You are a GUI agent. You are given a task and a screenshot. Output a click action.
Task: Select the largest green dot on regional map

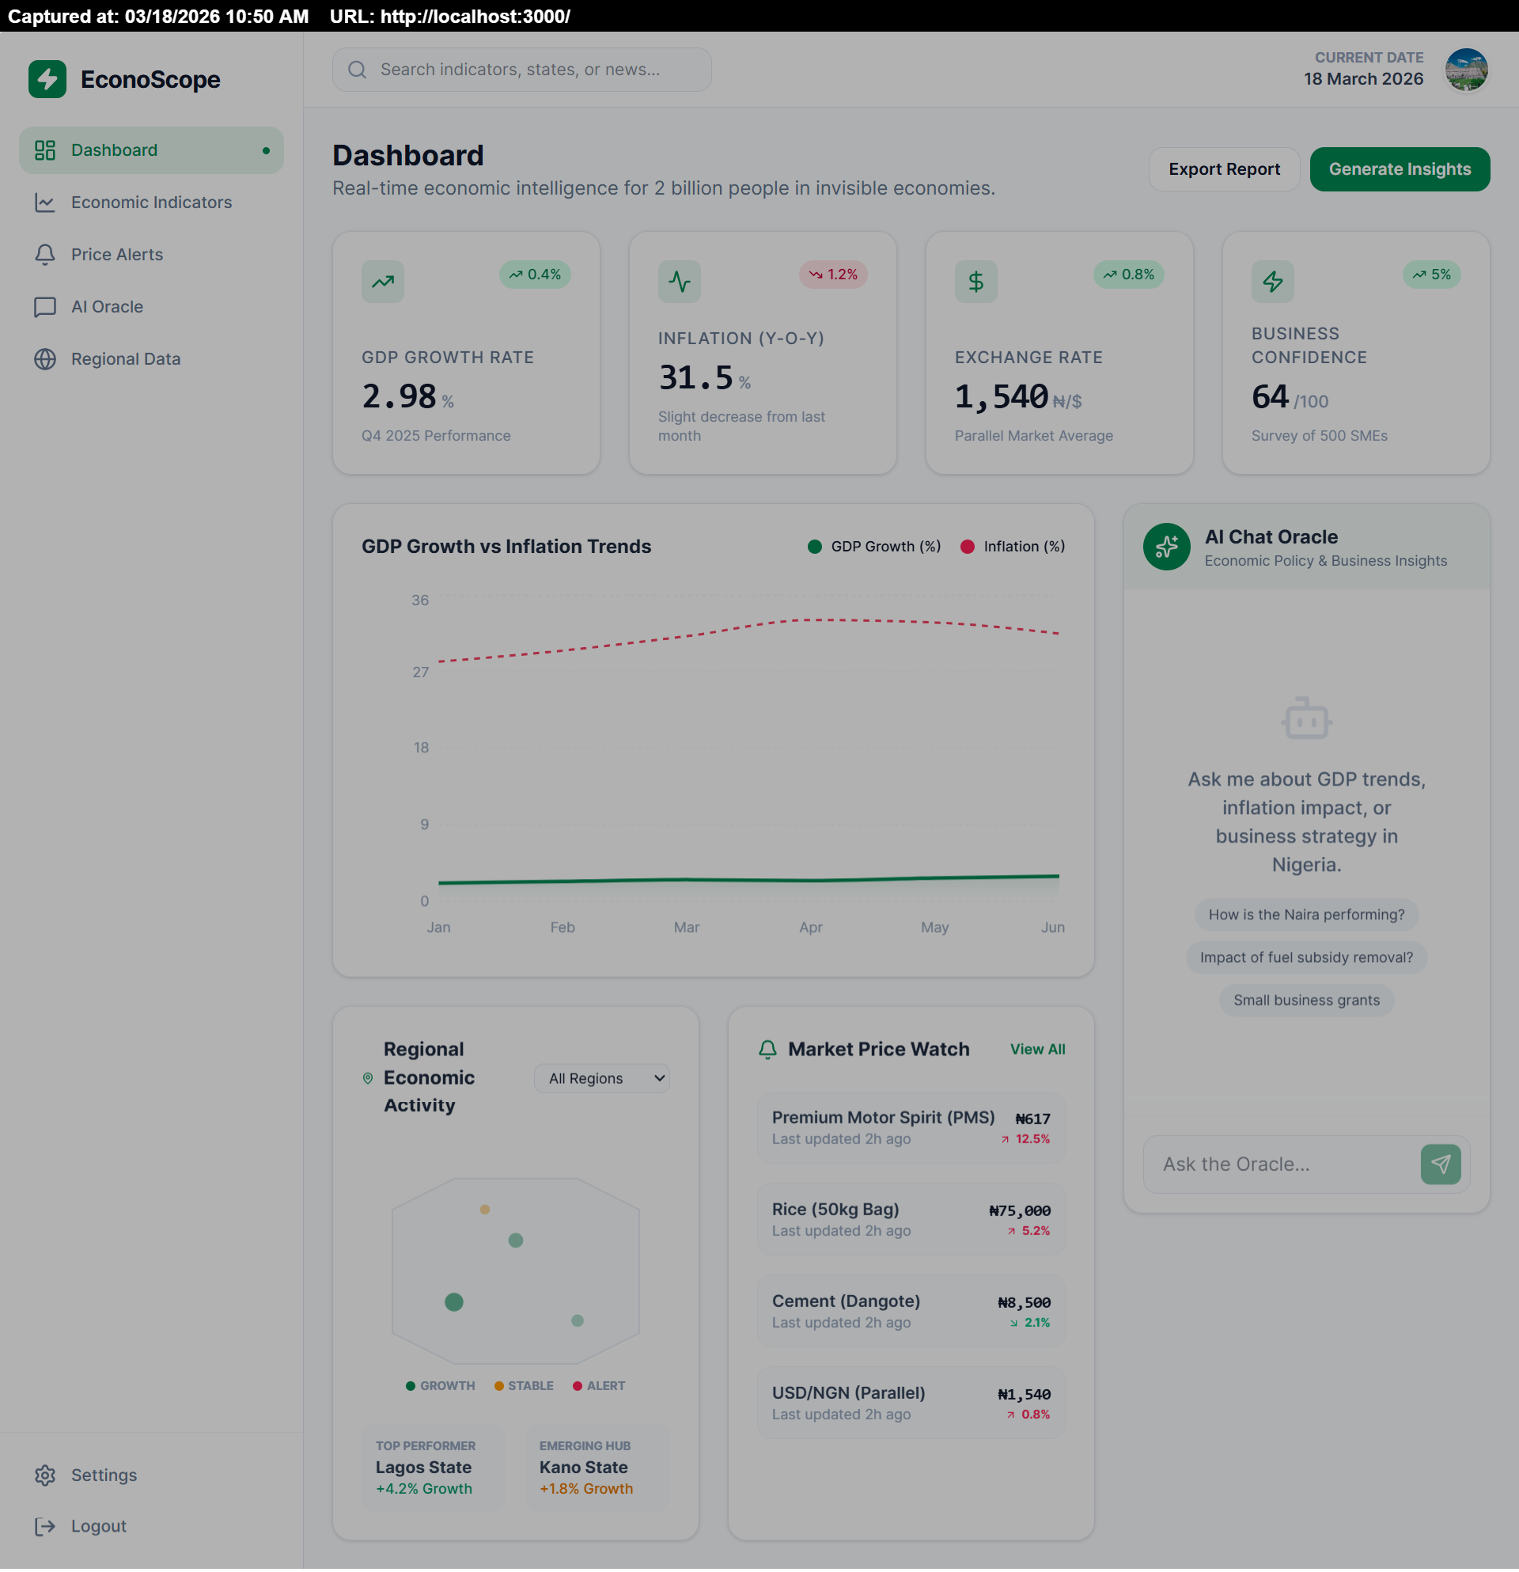[x=454, y=1301]
